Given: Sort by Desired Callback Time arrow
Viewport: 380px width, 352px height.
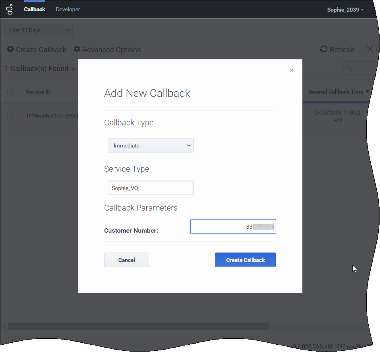Looking at the screenshot, I should tap(367, 92).
